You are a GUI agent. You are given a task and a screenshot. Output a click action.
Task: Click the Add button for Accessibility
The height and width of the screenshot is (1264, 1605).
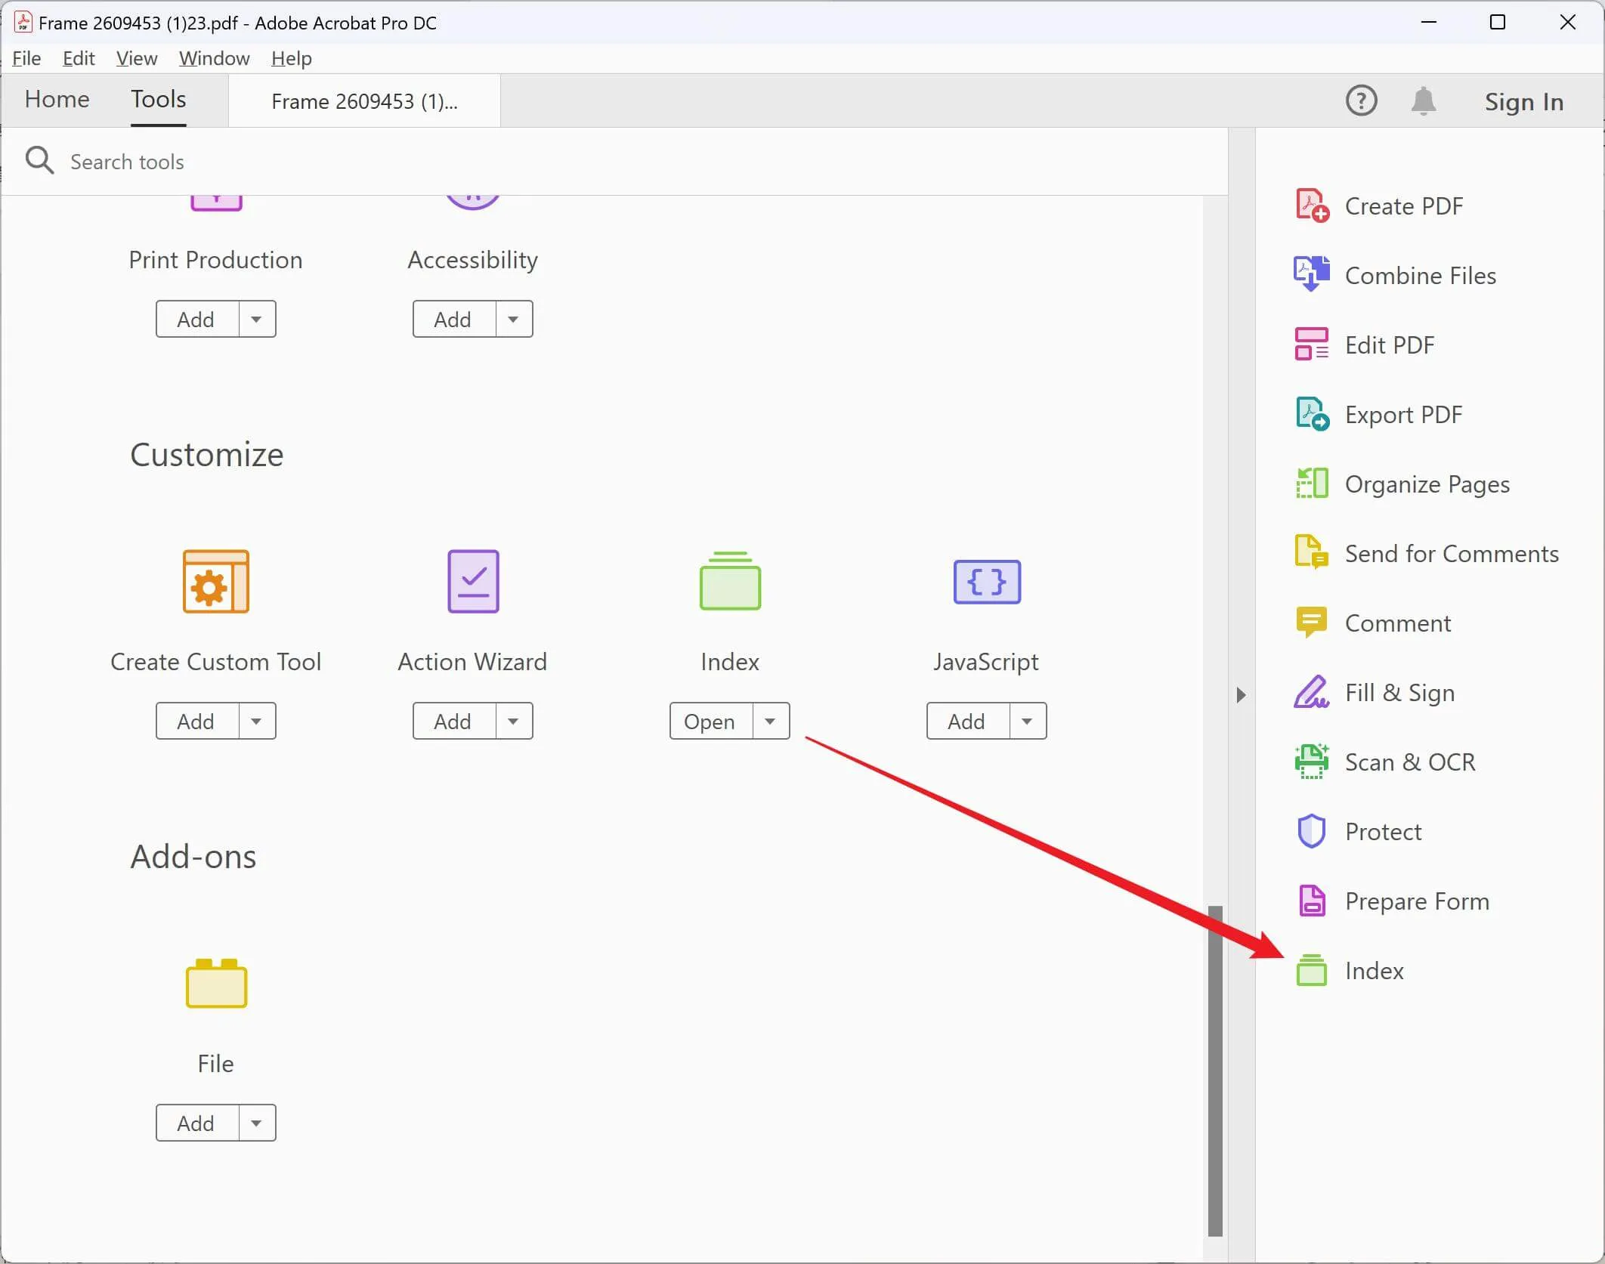453,318
